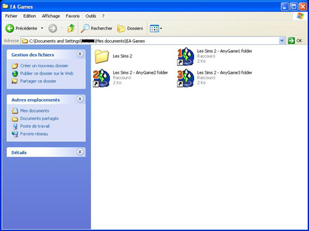
Task: Click the Poste de travail computer icon
Action: click(x=15, y=126)
